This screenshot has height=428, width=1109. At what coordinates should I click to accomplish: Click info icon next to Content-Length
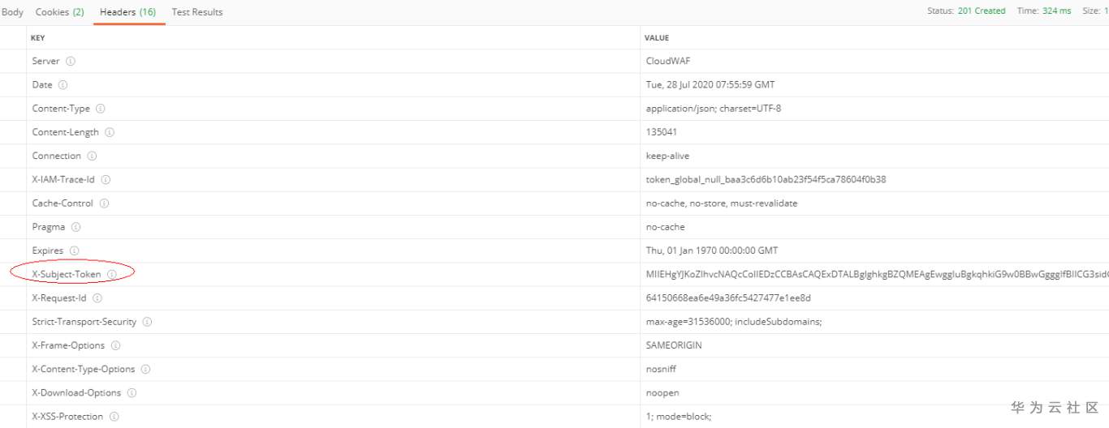(x=110, y=132)
